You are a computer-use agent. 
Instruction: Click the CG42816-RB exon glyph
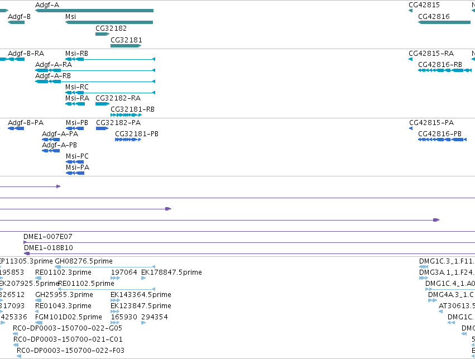(445, 70)
